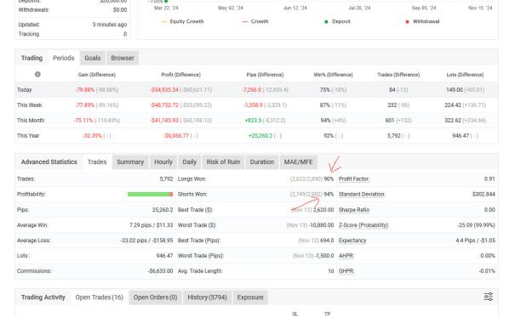Select the Open Trades (16) tab

(99, 297)
